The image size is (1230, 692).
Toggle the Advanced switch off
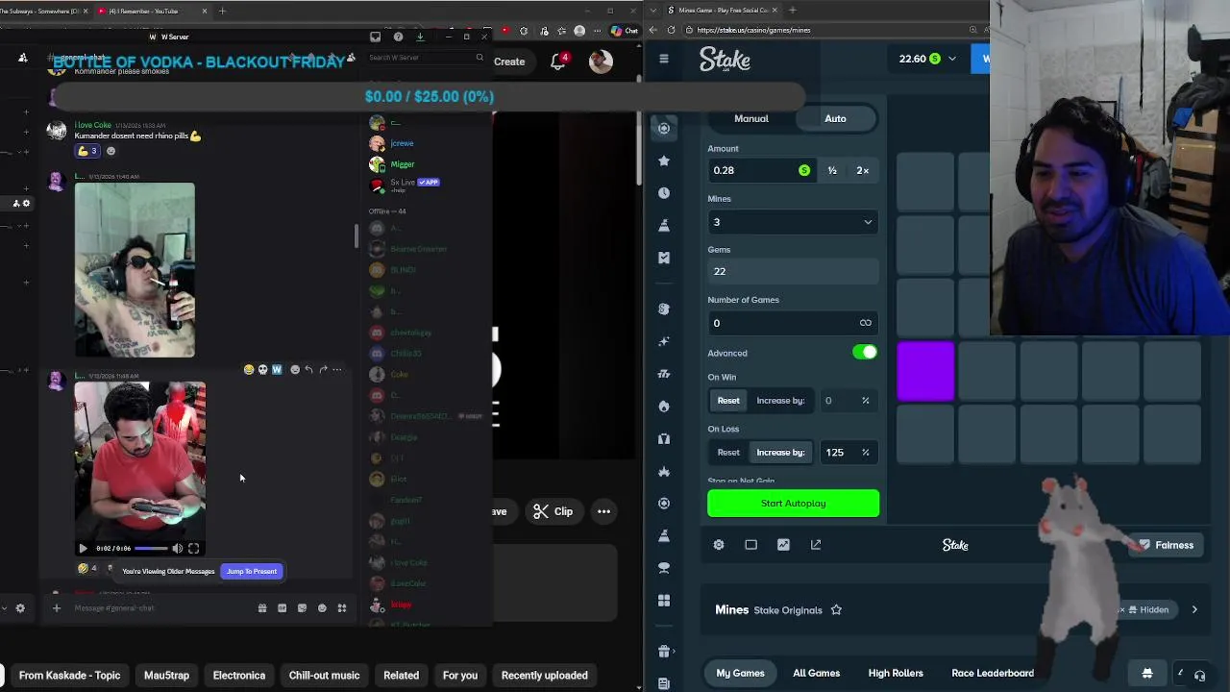click(865, 353)
